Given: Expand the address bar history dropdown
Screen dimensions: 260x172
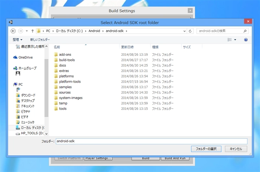Looking at the screenshot, I should click(x=185, y=31).
